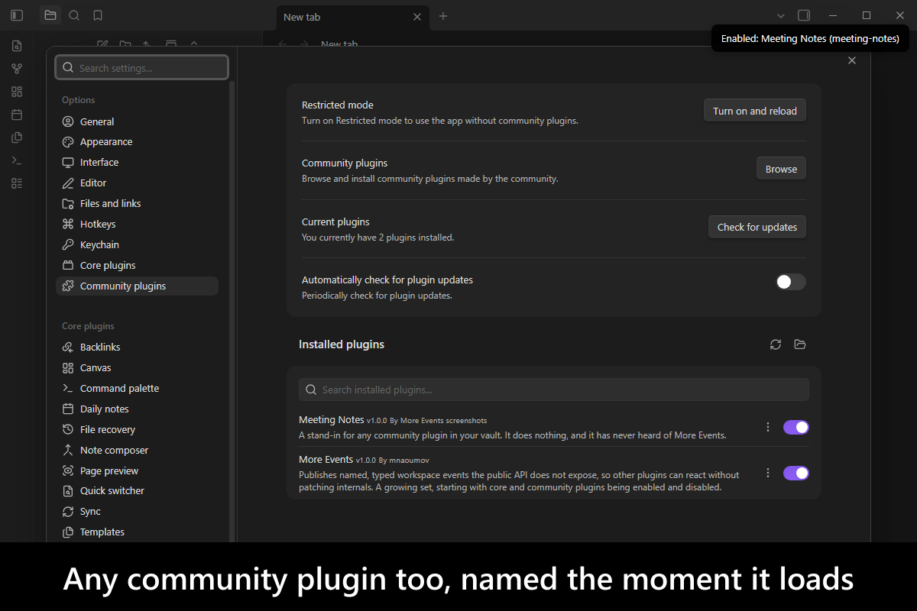This screenshot has width=917, height=611.
Task: Focus the Search installed plugins field
Action: [x=554, y=390]
